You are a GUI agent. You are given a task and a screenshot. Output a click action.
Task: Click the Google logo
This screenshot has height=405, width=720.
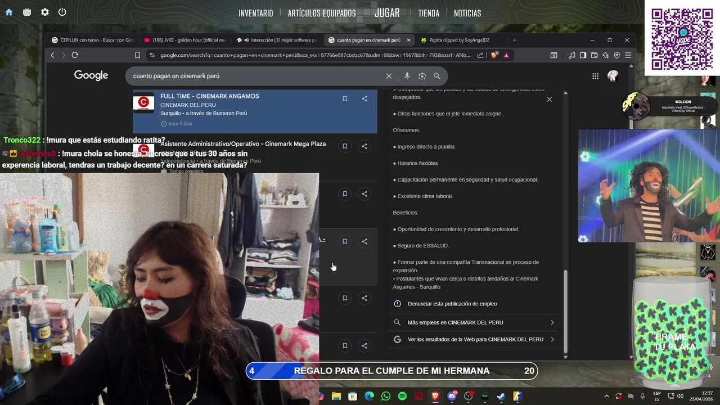tap(91, 76)
